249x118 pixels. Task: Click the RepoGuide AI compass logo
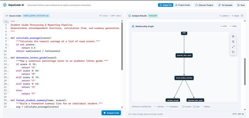(x=5, y=5)
